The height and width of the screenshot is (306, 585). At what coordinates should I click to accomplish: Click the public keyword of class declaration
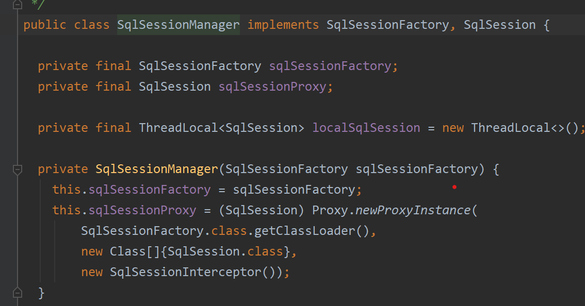(45, 25)
